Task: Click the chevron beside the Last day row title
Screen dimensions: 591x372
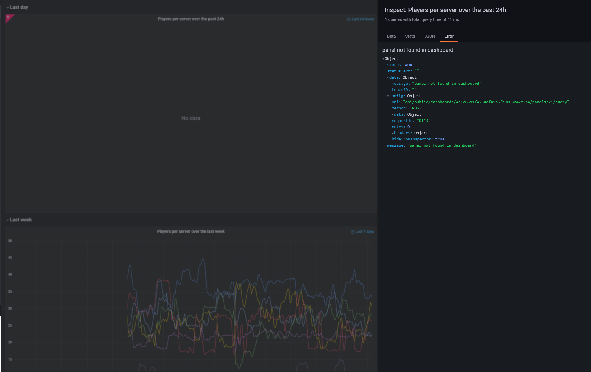Action: pos(7,7)
